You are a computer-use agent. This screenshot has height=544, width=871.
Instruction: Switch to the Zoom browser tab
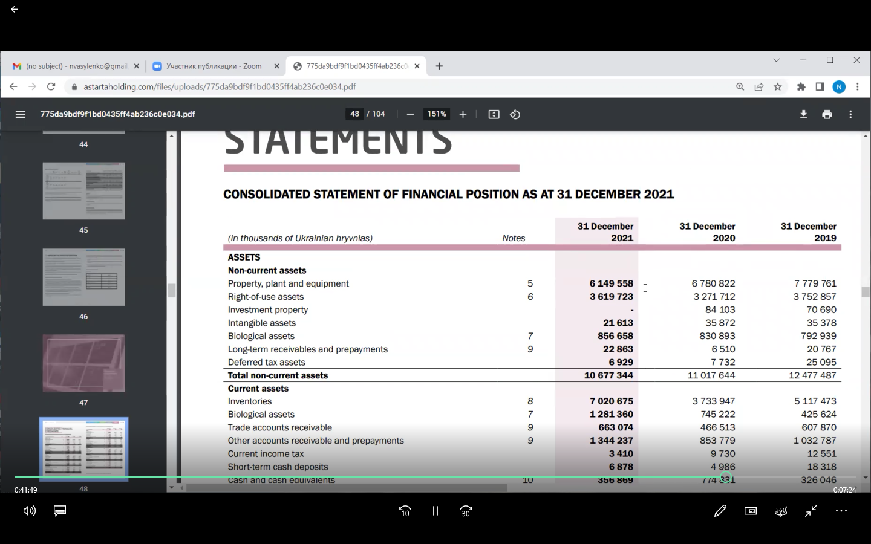213,66
